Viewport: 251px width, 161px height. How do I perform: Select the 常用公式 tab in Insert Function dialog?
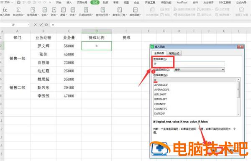174,53
